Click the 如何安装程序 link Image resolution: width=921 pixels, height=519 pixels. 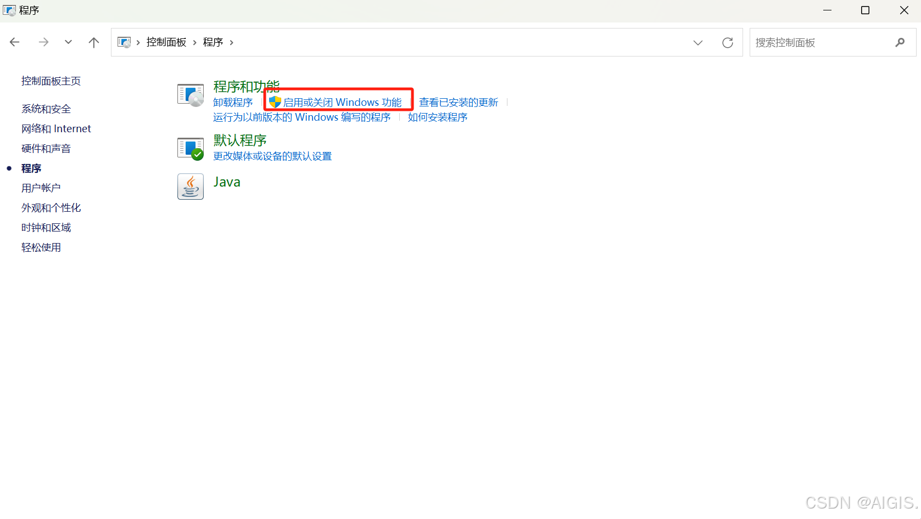tap(438, 117)
